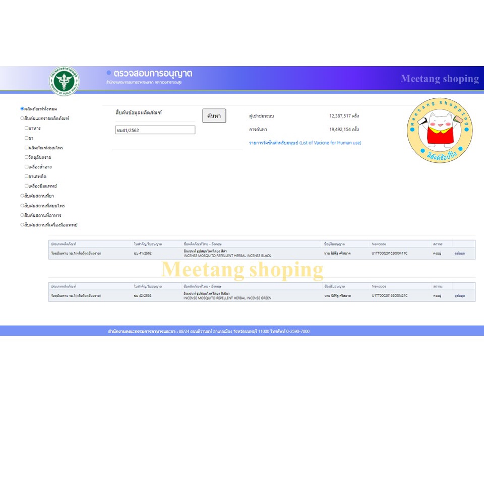Select the ผลิตภัณฑ์ทั้งหมด radio button

coord(22,109)
